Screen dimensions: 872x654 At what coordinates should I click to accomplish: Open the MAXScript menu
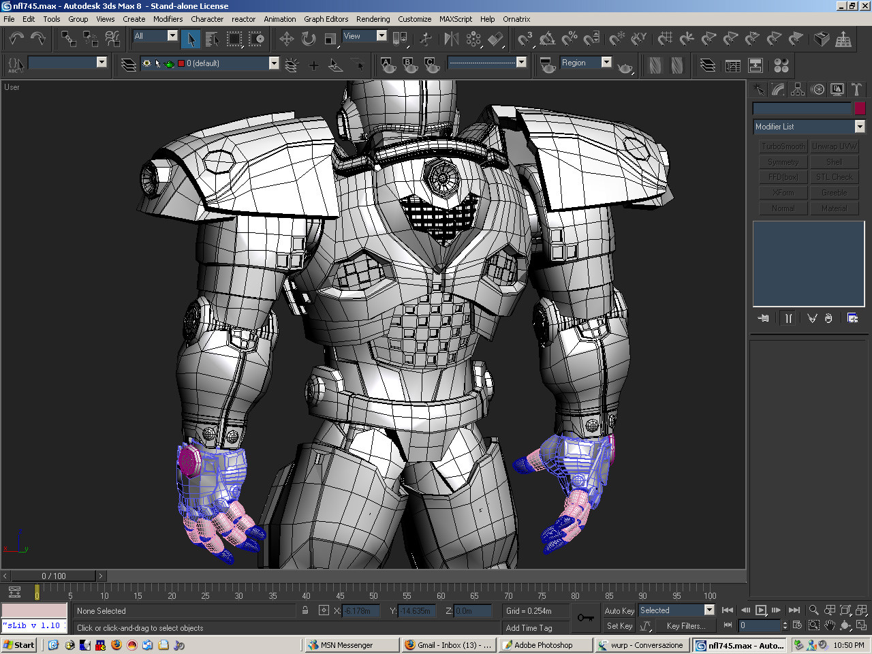(x=455, y=19)
